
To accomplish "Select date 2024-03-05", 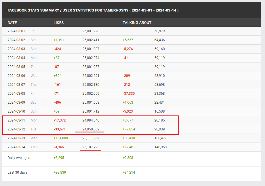I will (x=16, y=67).
